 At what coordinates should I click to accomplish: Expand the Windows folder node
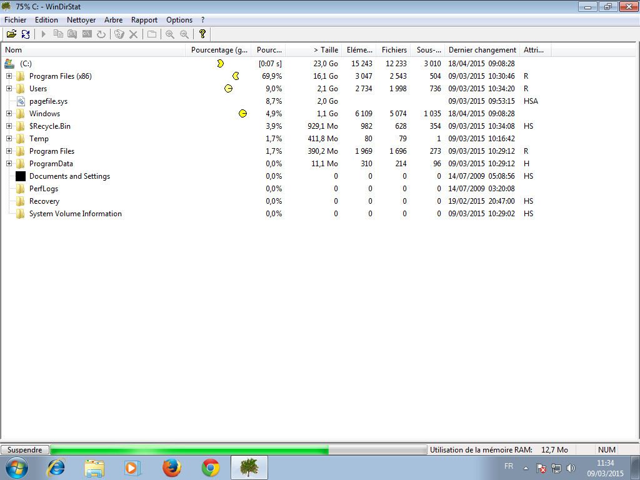pos(9,114)
